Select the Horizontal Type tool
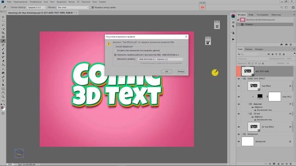Viewport: 296px width, 166px height. pos(3,81)
